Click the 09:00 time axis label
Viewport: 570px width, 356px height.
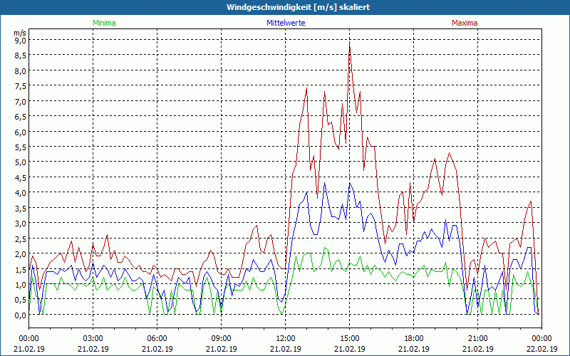coord(222,339)
